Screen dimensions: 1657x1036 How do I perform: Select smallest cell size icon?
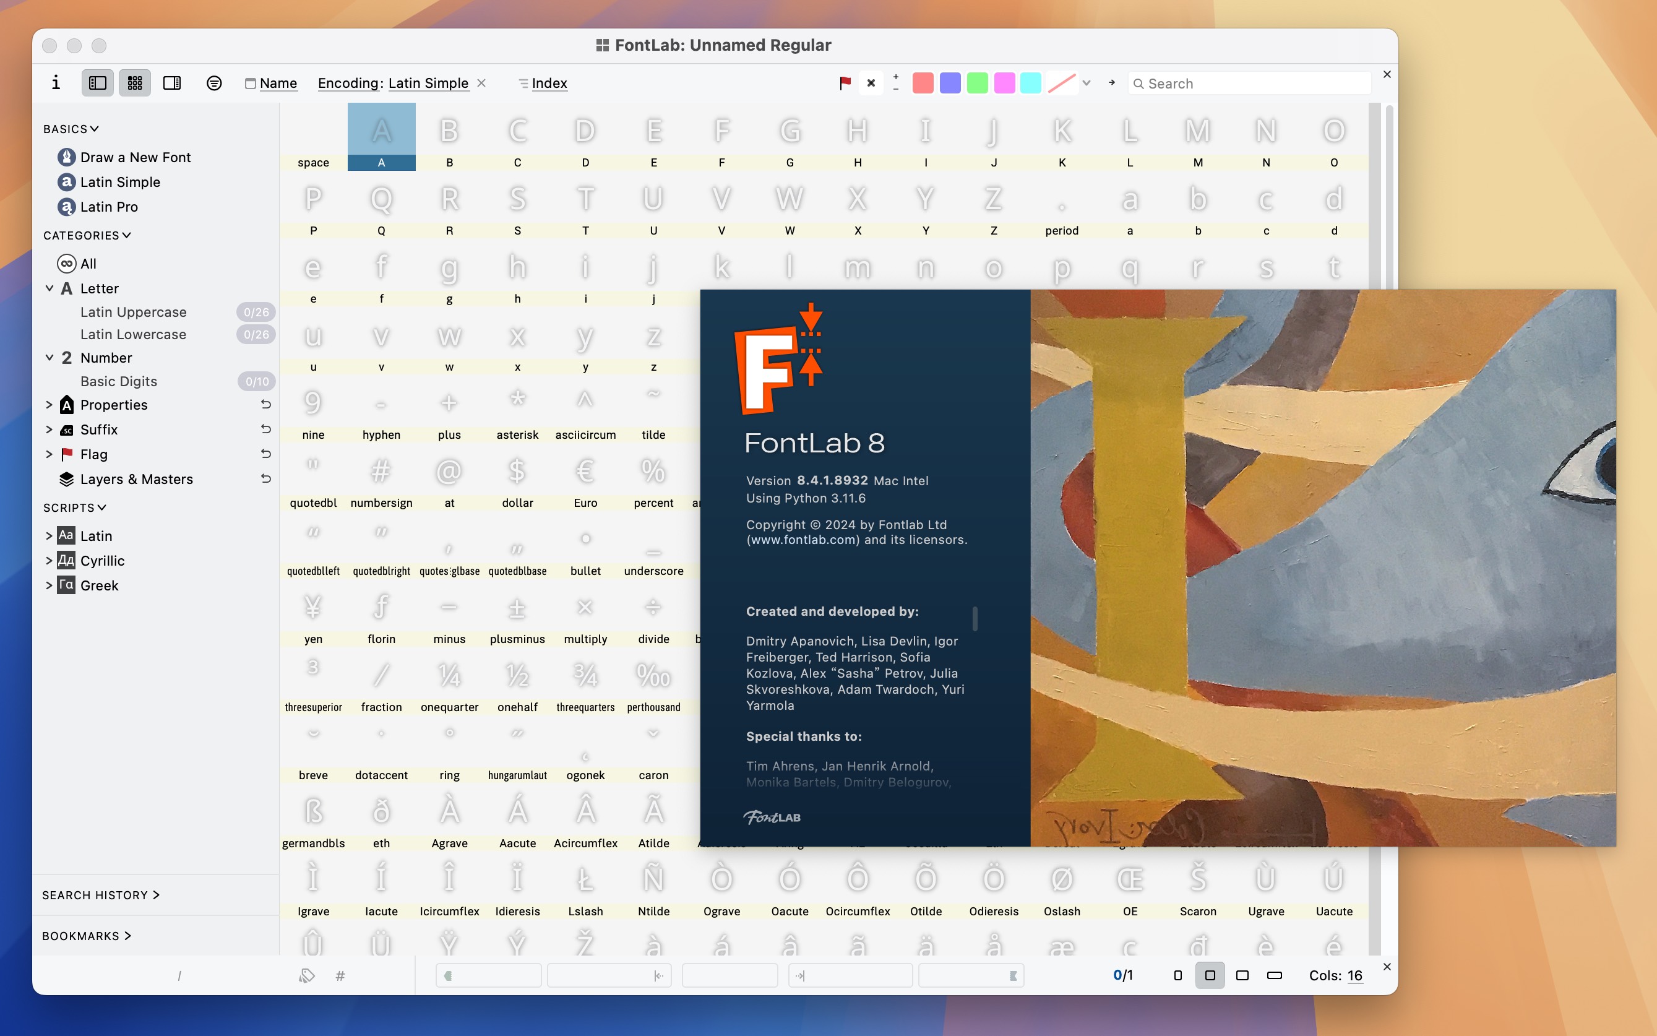pos(1177,975)
